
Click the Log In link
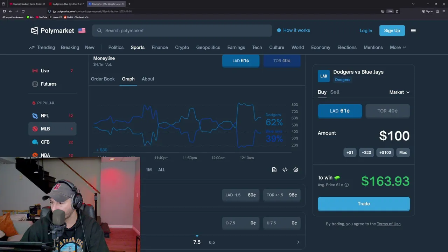point(366,30)
